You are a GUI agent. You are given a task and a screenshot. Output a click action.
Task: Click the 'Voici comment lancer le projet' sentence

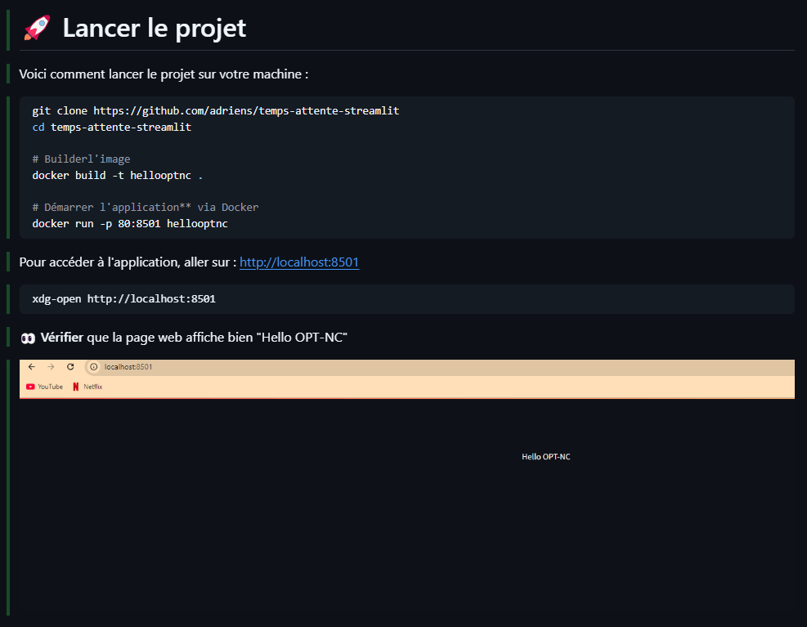164,74
